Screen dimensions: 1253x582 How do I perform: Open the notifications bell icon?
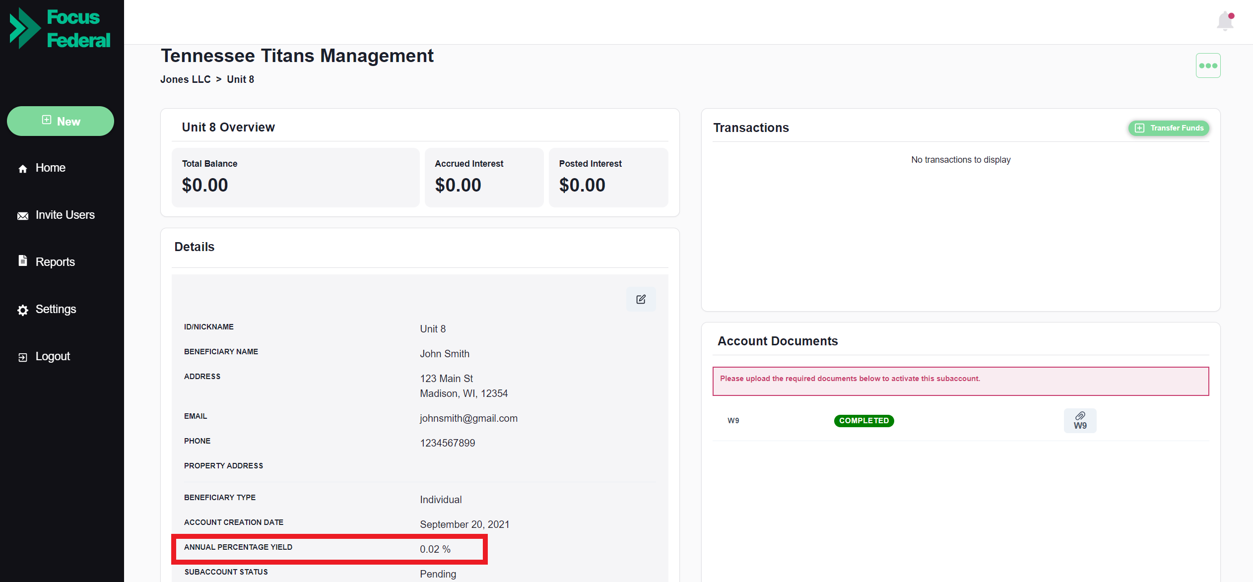coord(1225,21)
